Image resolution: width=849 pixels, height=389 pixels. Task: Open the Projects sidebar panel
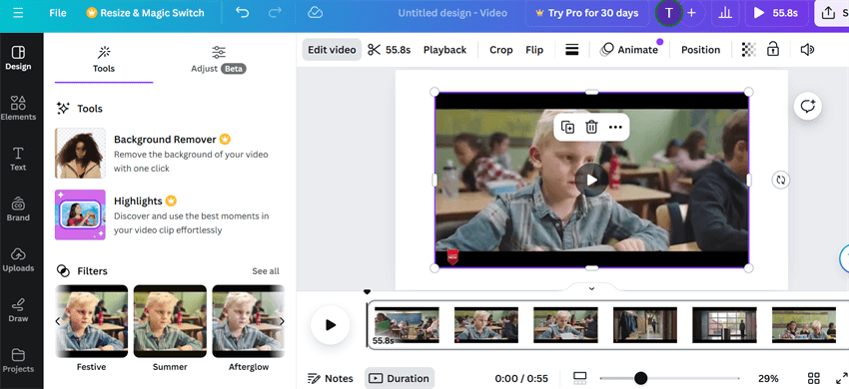point(18,360)
